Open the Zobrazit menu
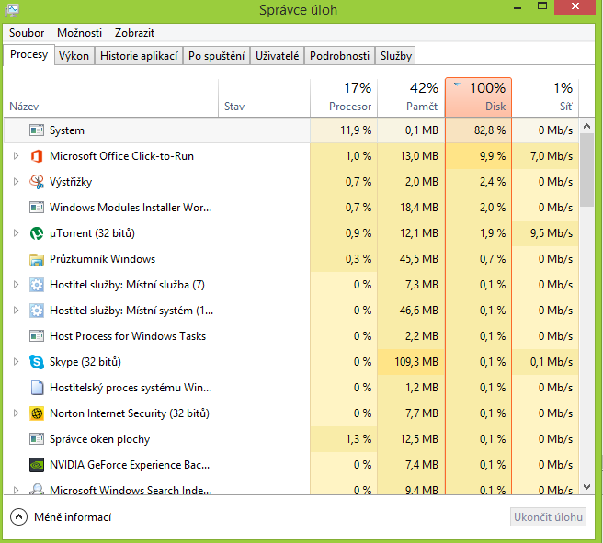603x543 pixels. click(134, 33)
